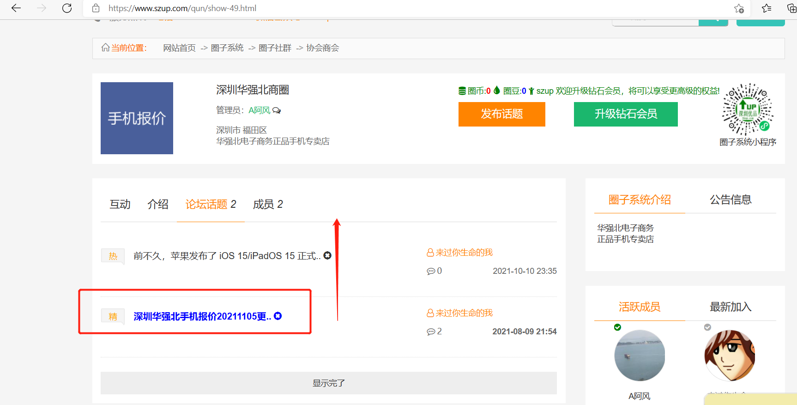This screenshot has height=405, width=797.
Task: Click the add-to-favorites star icon
Action: tap(739, 8)
